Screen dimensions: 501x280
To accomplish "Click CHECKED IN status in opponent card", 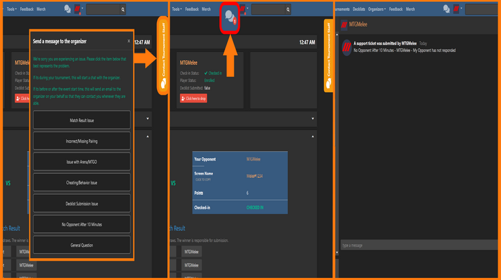I will pyautogui.click(x=255, y=207).
